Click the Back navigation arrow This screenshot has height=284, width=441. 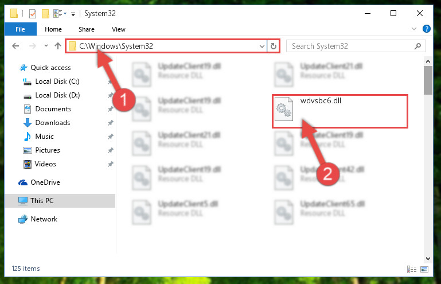coord(15,46)
